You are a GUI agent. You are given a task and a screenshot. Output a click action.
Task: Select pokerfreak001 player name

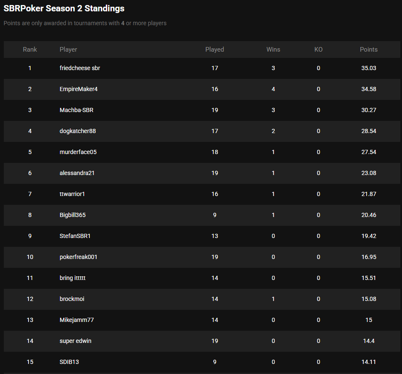click(x=79, y=257)
